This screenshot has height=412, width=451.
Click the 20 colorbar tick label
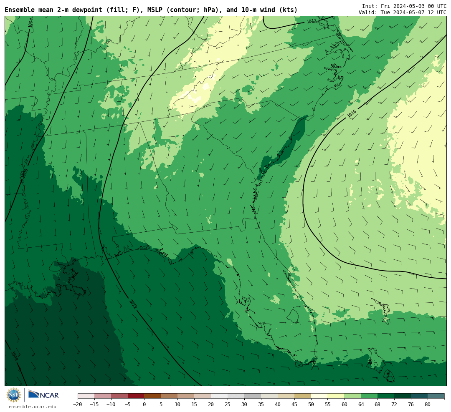click(211, 404)
